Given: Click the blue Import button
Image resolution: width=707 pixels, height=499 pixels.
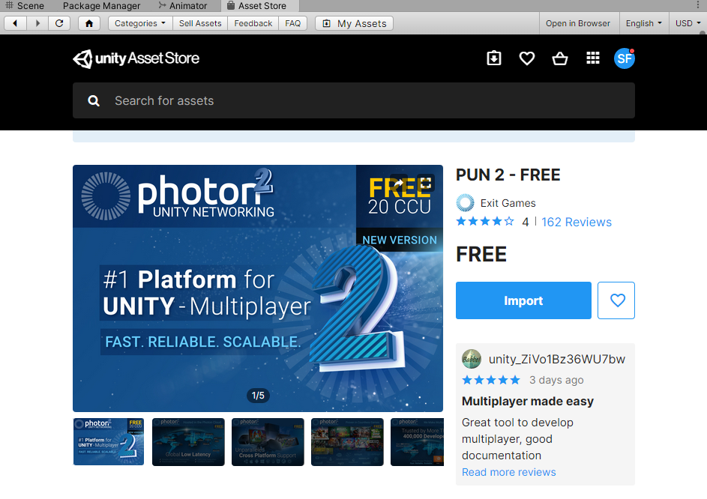Looking at the screenshot, I should pos(523,300).
